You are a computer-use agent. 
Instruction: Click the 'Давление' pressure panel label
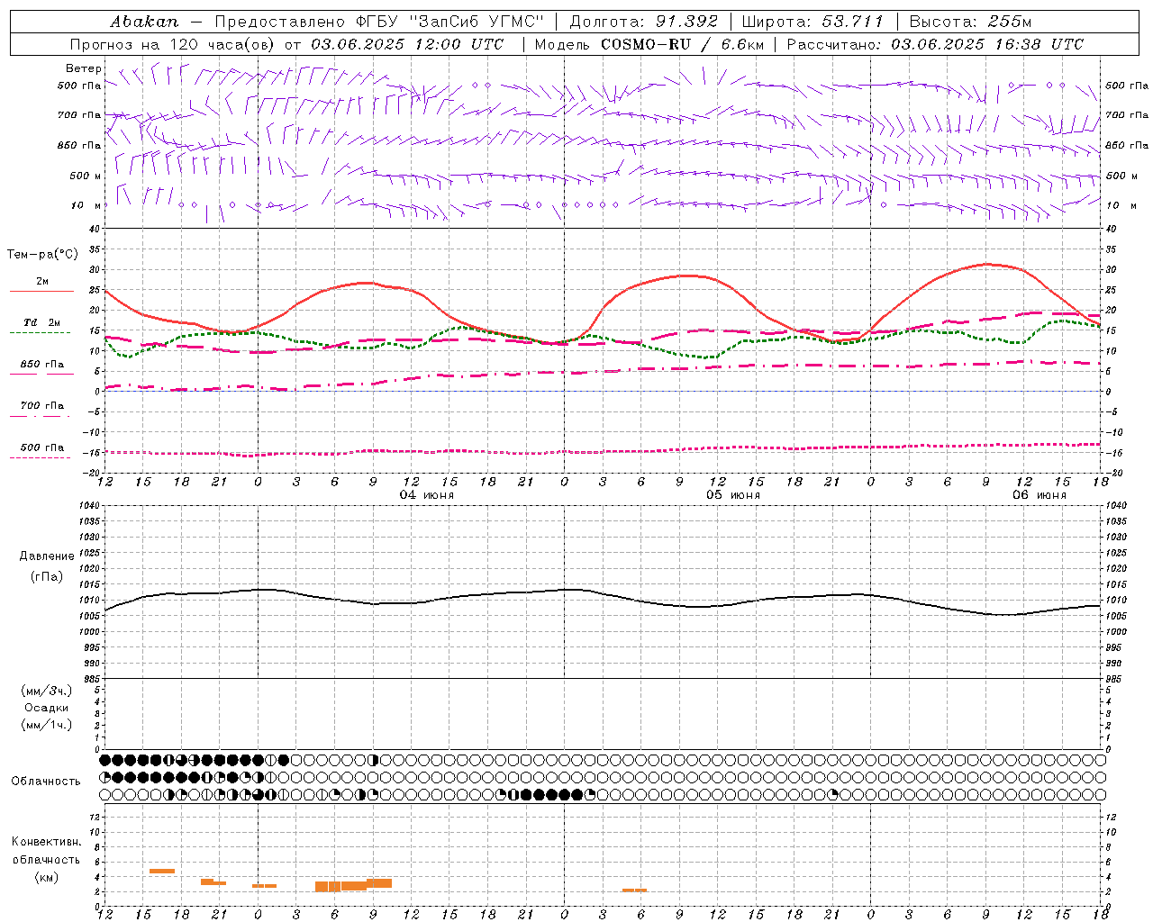45,556
